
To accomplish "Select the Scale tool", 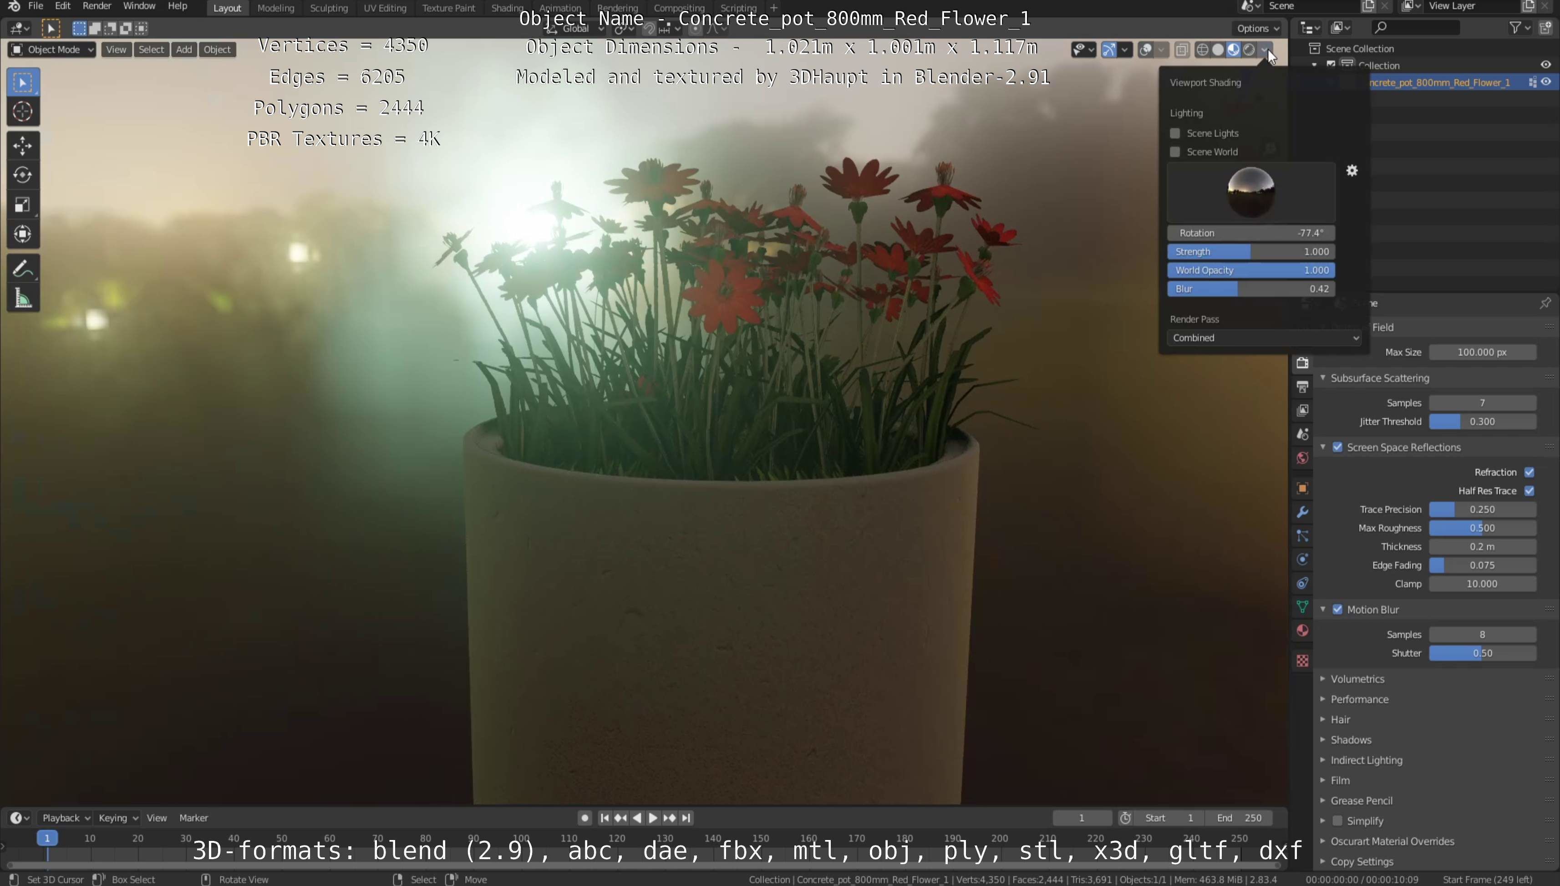I will [x=23, y=204].
